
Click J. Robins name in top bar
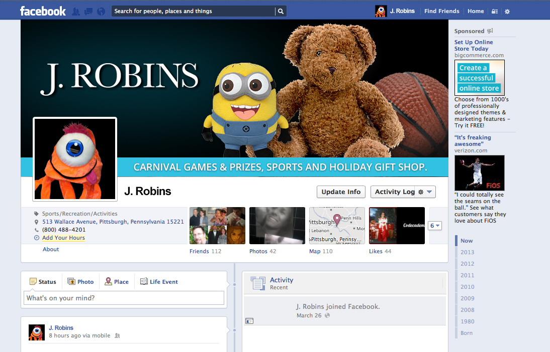pos(402,11)
